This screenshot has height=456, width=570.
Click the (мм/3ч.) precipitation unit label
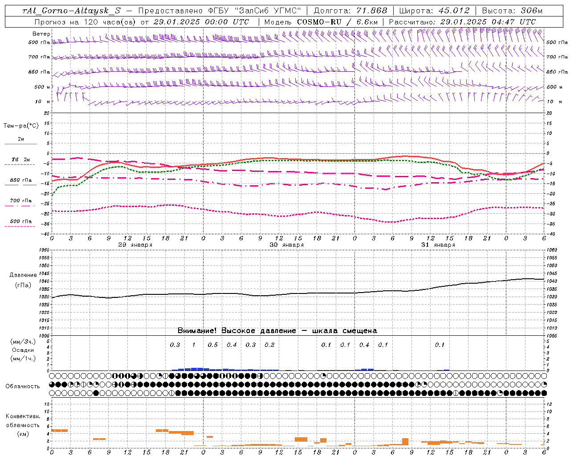23,342
